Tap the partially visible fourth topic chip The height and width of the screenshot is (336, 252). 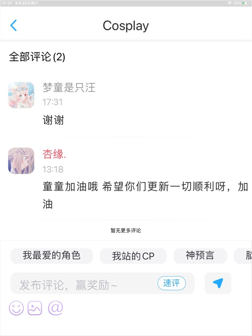[243, 256]
